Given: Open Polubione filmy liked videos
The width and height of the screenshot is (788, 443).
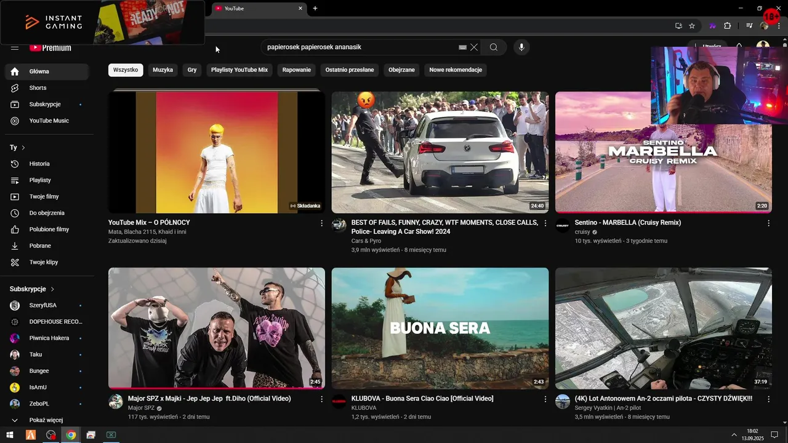Looking at the screenshot, I should coord(47,229).
